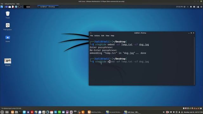Image resolution: width=203 pixels, height=114 pixels.
Task: Open the Trash desktop icon
Action: tap(8, 15)
